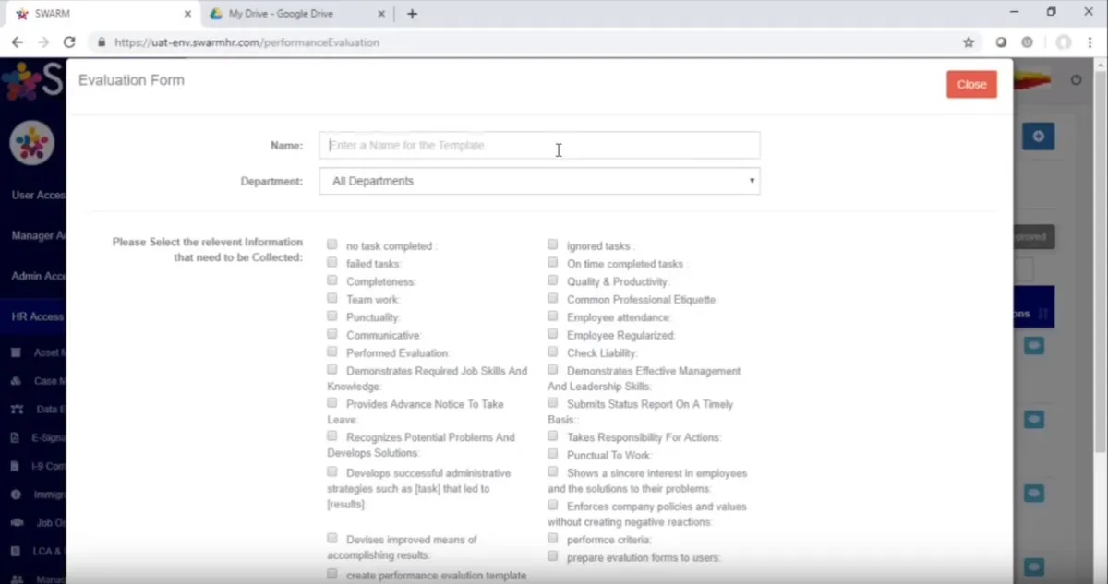The height and width of the screenshot is (584, 1108).
Task: Open the Chrome menu three dots
Action: pyautogui.click(x=1091, y=42)
